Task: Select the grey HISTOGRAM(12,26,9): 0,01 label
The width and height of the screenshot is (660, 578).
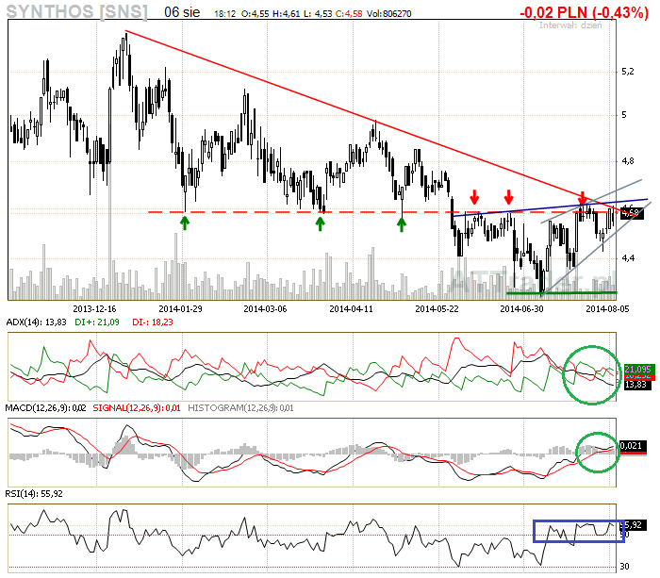Action: coord(240,408)
